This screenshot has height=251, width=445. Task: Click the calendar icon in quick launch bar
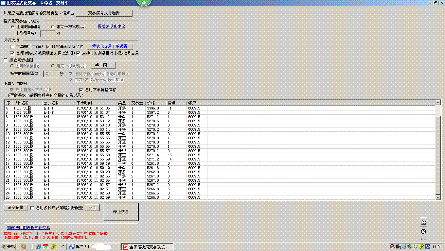46,246
